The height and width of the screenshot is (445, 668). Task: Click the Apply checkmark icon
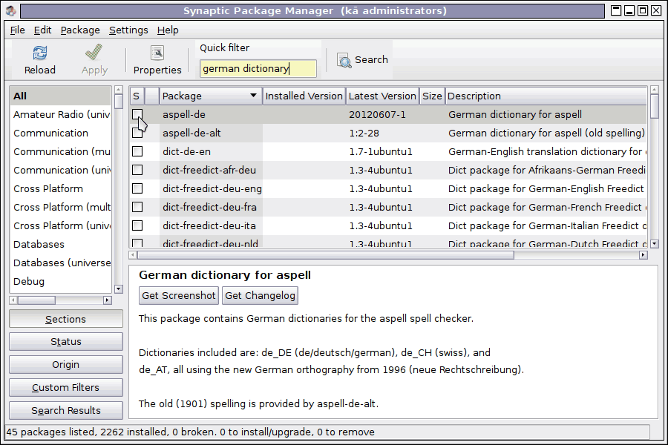point(94,53)
